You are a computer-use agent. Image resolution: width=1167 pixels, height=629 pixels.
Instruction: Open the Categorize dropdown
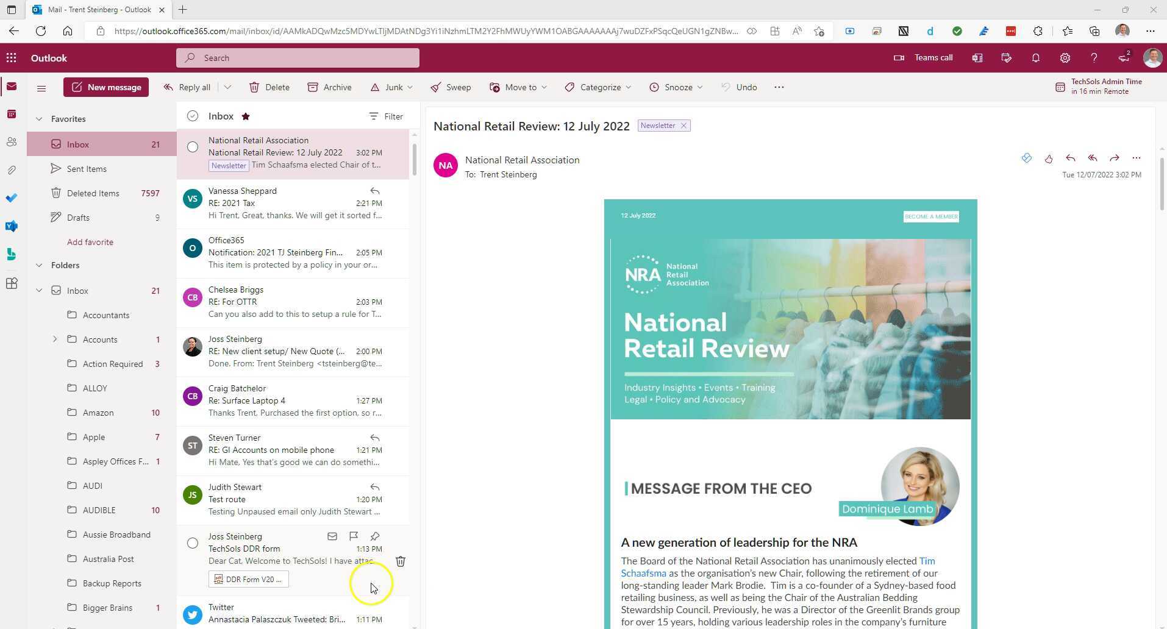[598, 87]
